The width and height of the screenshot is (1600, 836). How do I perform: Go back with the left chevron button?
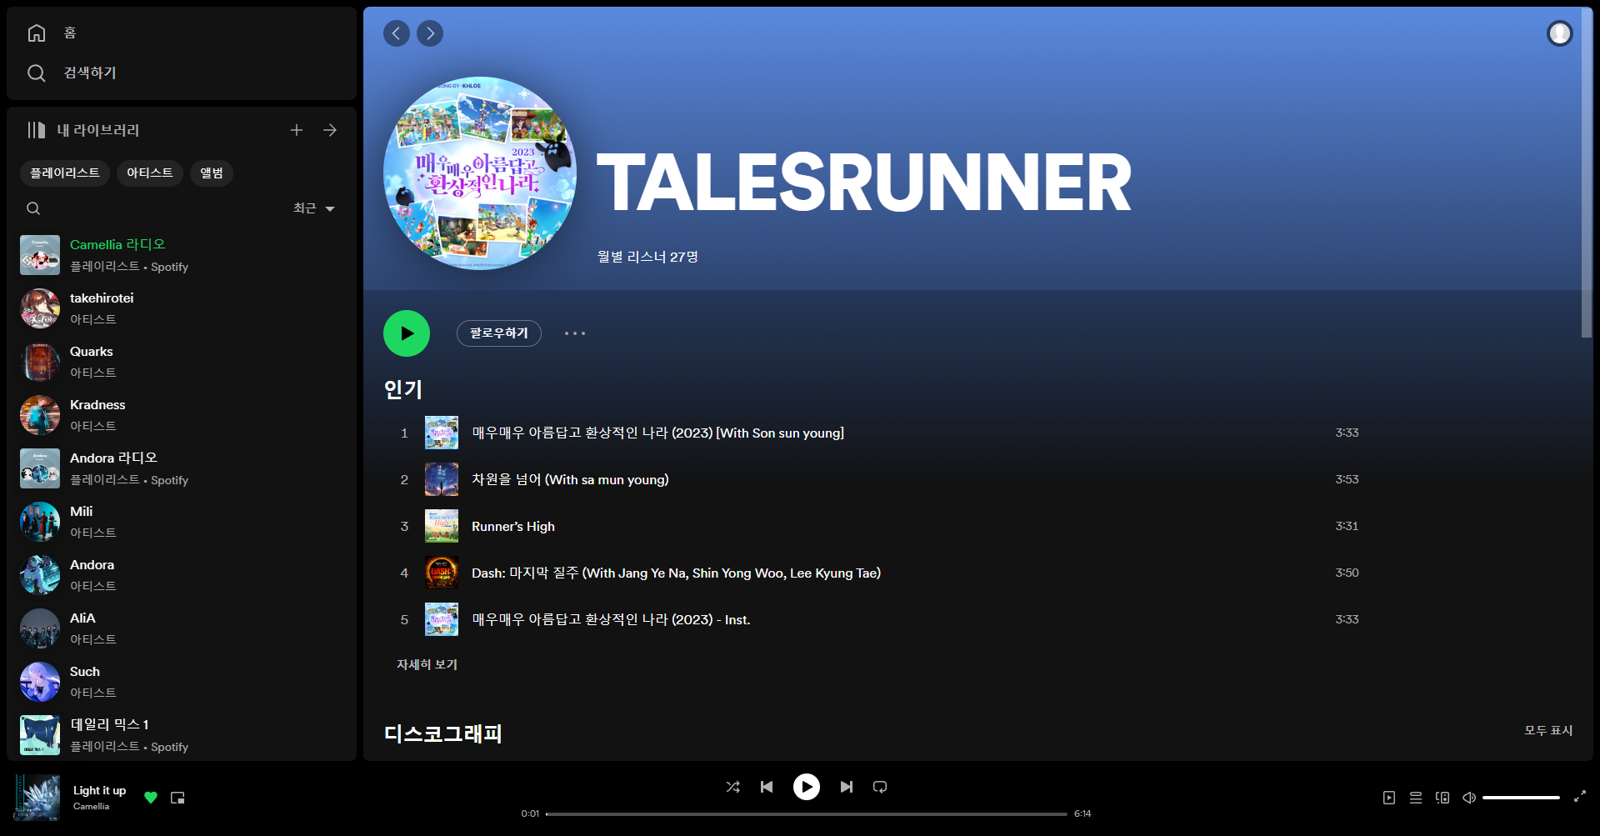point(397,33)
